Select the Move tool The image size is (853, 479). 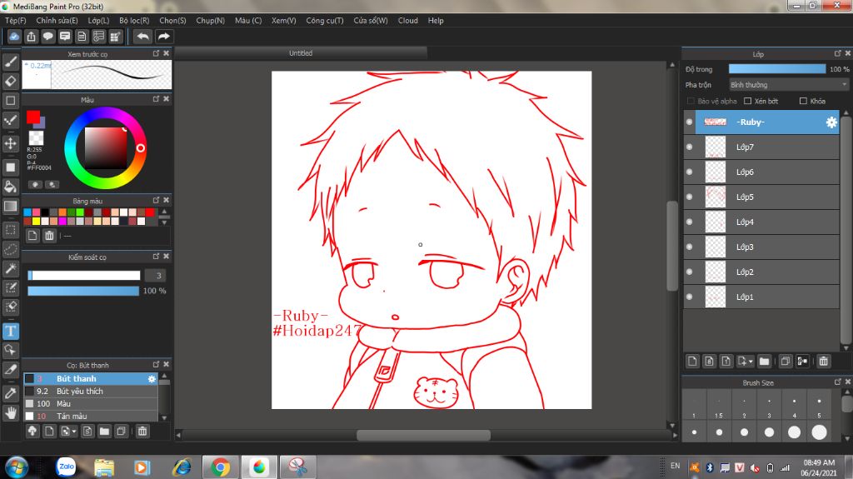point(10,143)
